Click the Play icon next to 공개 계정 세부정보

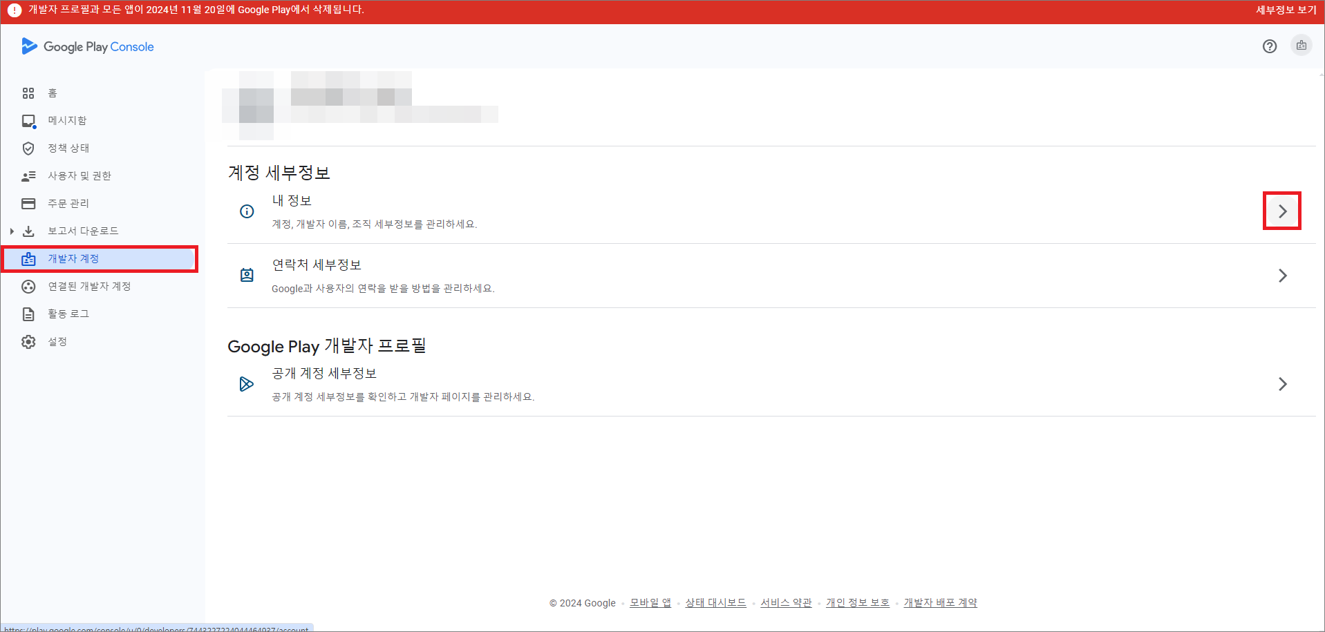pyautogui.click(x=247, y=384)
